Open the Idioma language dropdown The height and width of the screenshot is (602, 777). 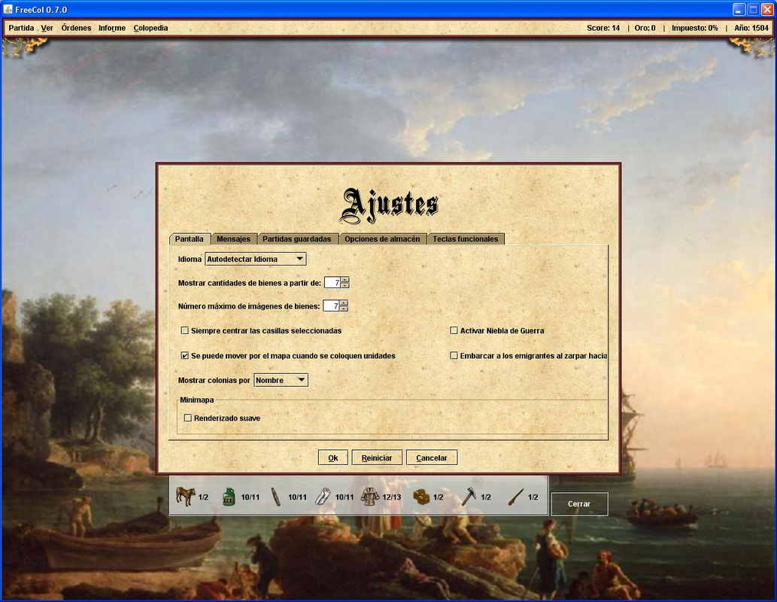(x=256, y=259)
